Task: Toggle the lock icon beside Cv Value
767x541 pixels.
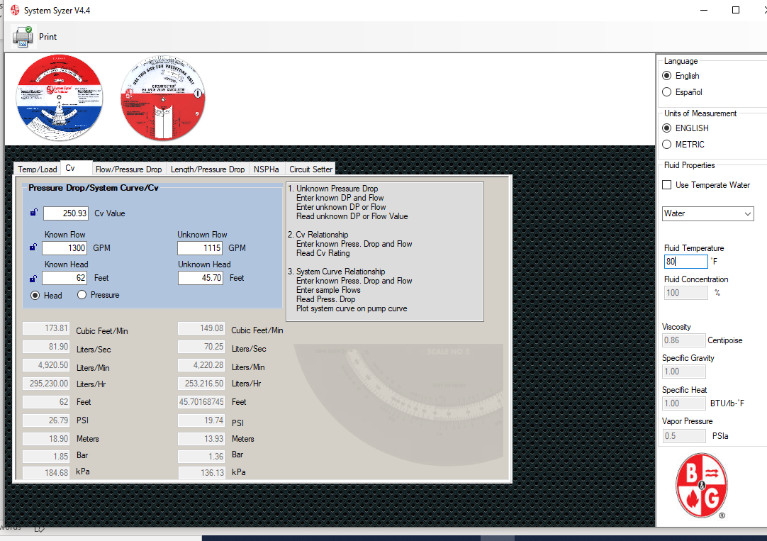Action: tap(33, 212)
